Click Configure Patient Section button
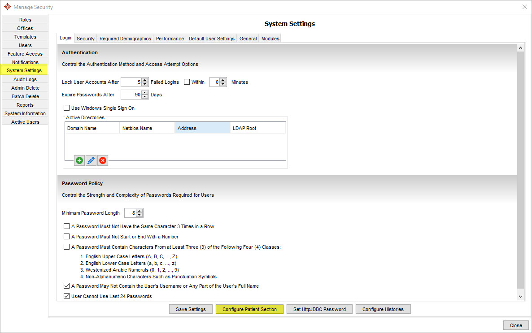Image resolution: width=532 pixels, height=333 pixels. [249, 309]
